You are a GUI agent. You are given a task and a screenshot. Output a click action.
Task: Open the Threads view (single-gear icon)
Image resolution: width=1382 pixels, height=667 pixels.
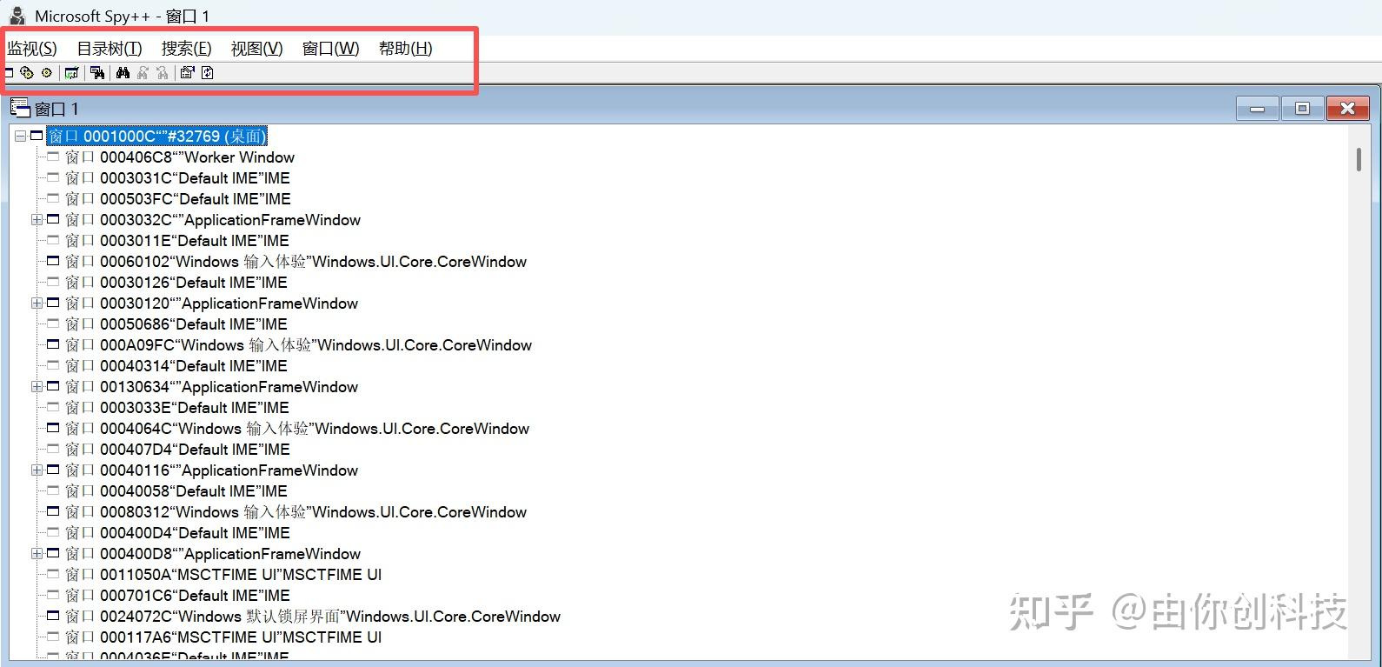47,73
